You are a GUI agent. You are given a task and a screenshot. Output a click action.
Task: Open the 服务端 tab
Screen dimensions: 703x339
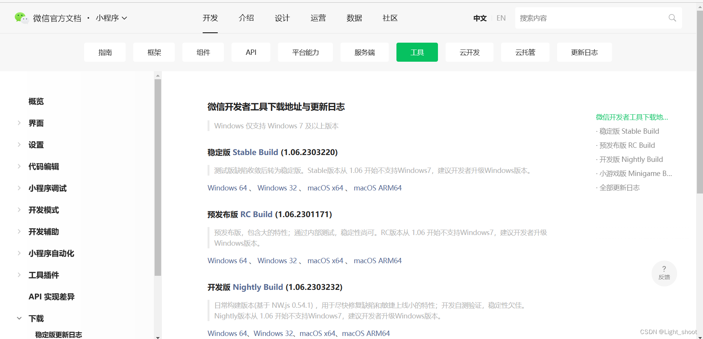click(x=364, y=52)
